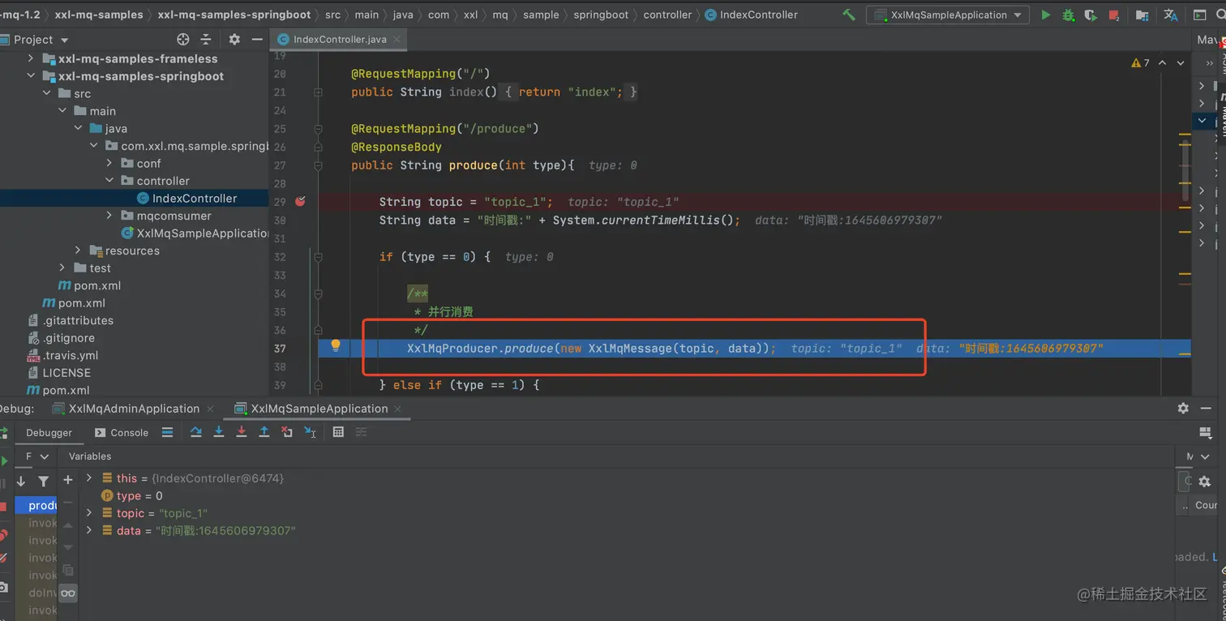Screen dimensions: 1226x621
Task: Click the 'xxl-mq-samples-springboot' breadcrumb
Action: point(234,15)
